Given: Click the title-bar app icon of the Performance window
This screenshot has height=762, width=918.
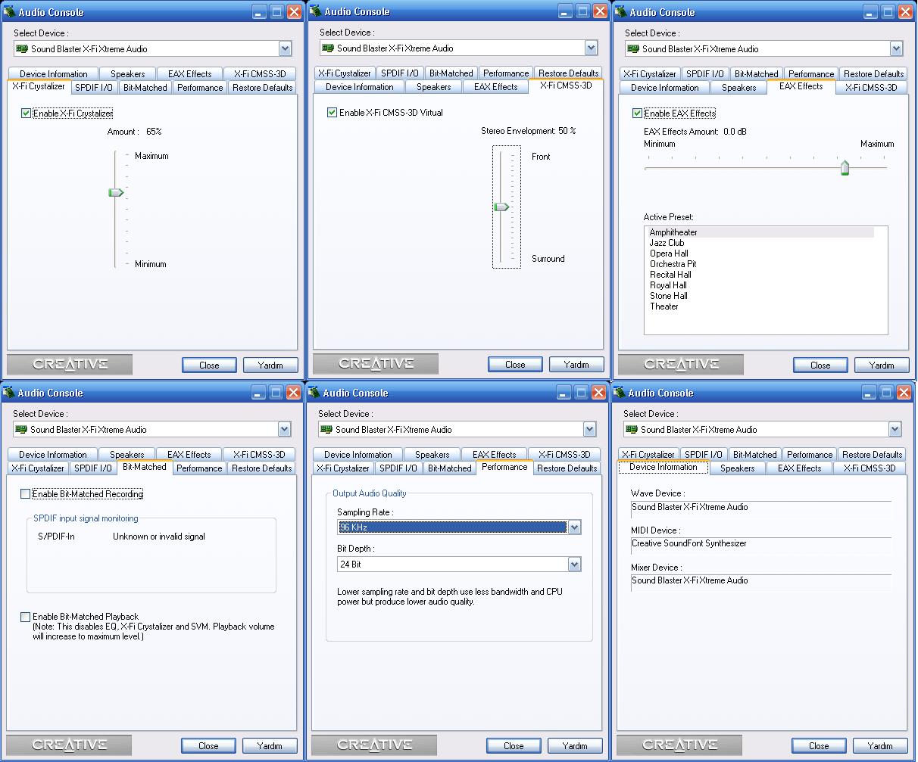Looking at the screenshot, I should (x=314, y=393).
